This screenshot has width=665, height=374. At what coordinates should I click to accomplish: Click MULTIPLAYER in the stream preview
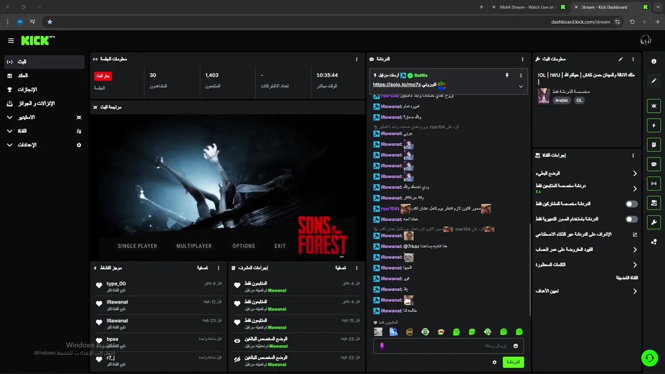(x=194, y=246)
